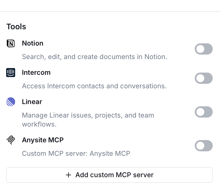Click the Intercom logo icon
220x189 pixels.
11,73
